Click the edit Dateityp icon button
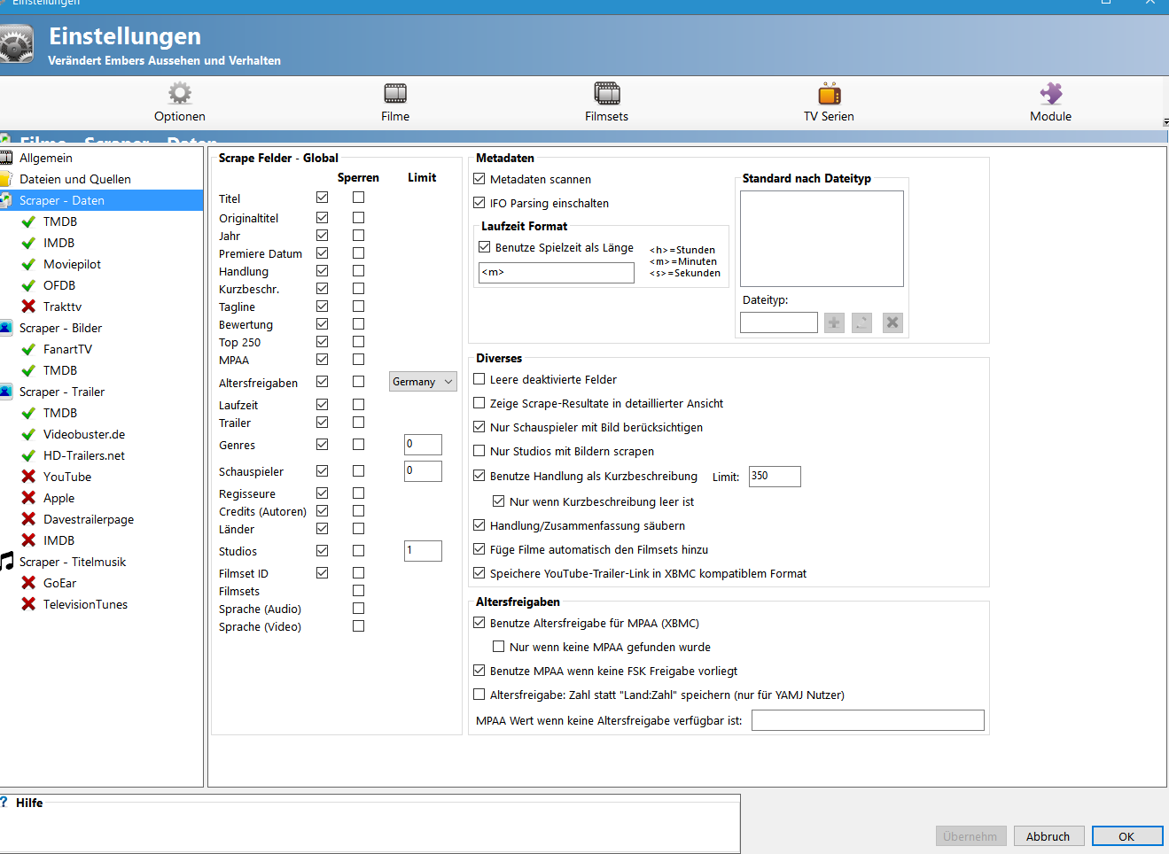This screenshot has width=1169, height=854. (x=861, y=322)
